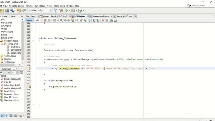Open the Run Project dropdown arrow
This screenshot has width=215, height=121.
point(70,10)
